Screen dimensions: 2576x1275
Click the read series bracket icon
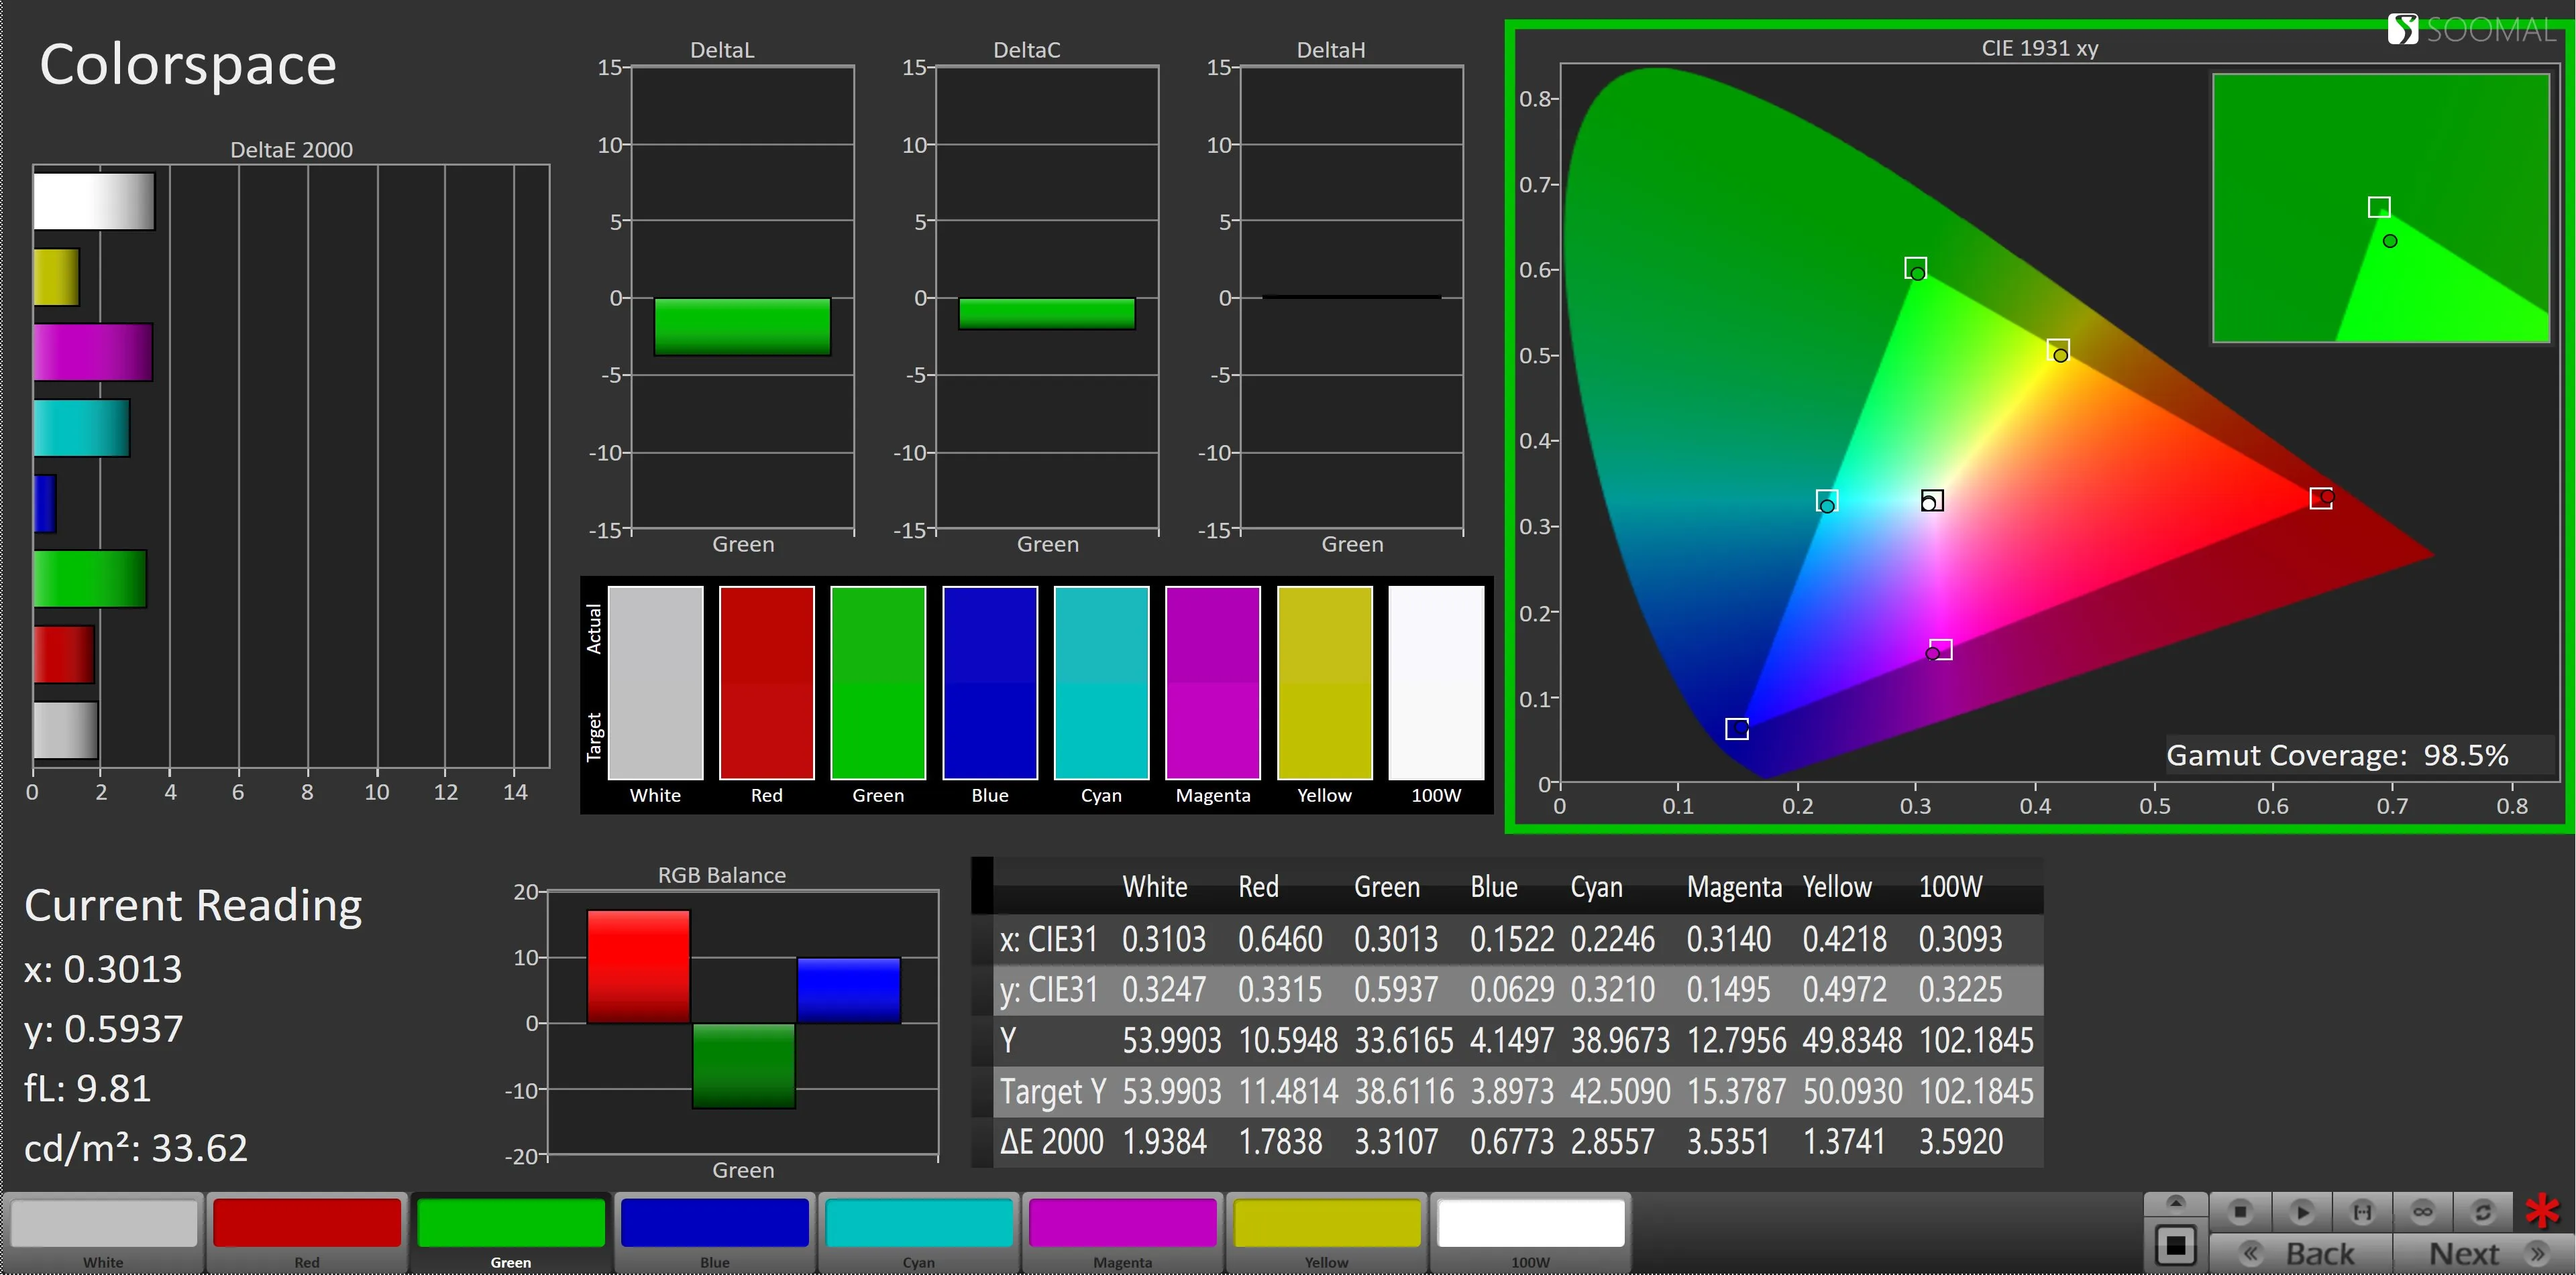2362,1212
